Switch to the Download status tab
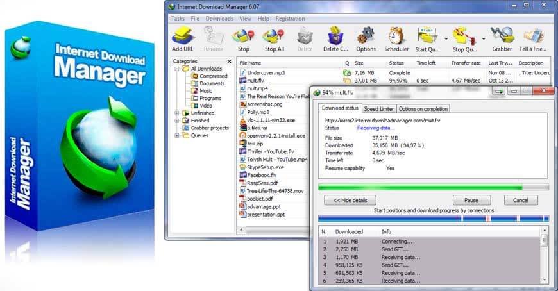558x291 pixels. [340, 108]
